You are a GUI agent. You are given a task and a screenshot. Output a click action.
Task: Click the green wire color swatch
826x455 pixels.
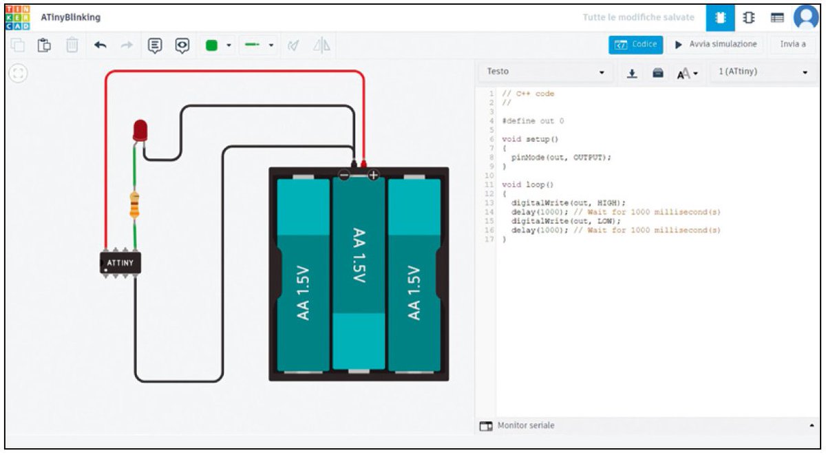click(211, 45)
